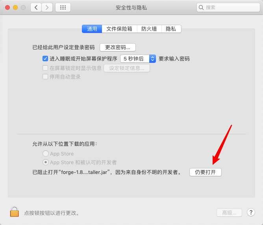The height and width of the screenshot is (225, 263).
Task: Go forward with the right chevron button
Action: coord(47,7)
